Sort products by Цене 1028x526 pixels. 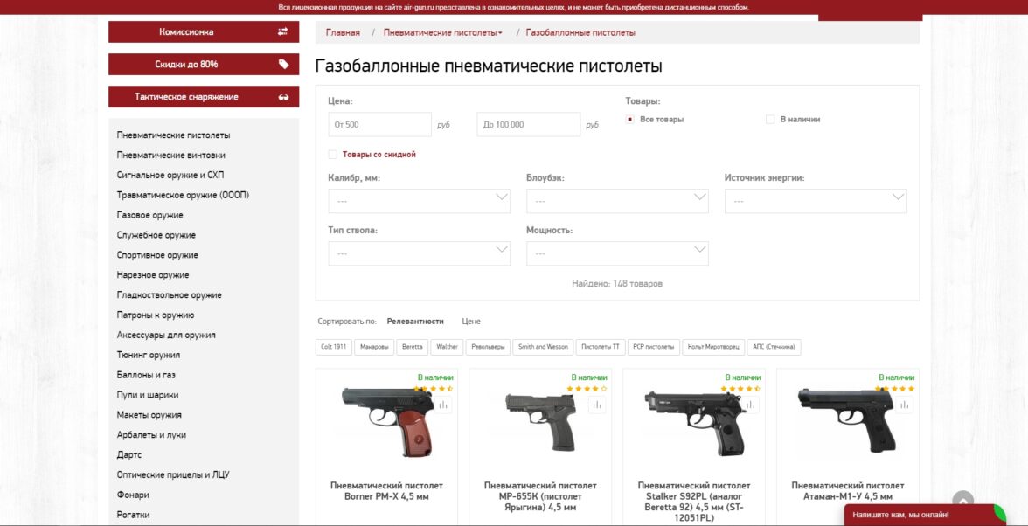[x=470, y=322]
